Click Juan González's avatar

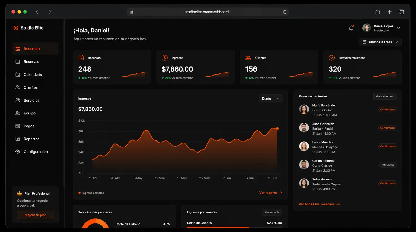[304, 128]
